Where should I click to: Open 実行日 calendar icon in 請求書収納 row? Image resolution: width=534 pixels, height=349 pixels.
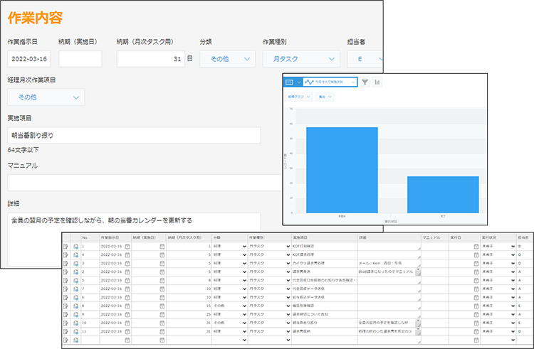(x=476, y=331)
